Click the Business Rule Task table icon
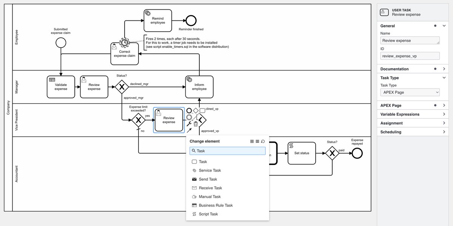 [x=194, y=205]
